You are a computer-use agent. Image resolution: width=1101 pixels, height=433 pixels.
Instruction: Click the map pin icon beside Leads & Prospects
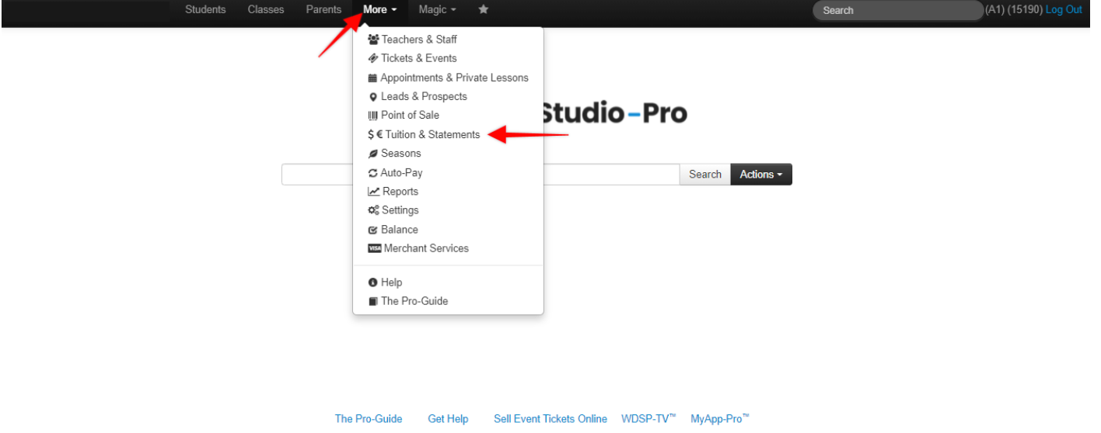tap(372, 97)
